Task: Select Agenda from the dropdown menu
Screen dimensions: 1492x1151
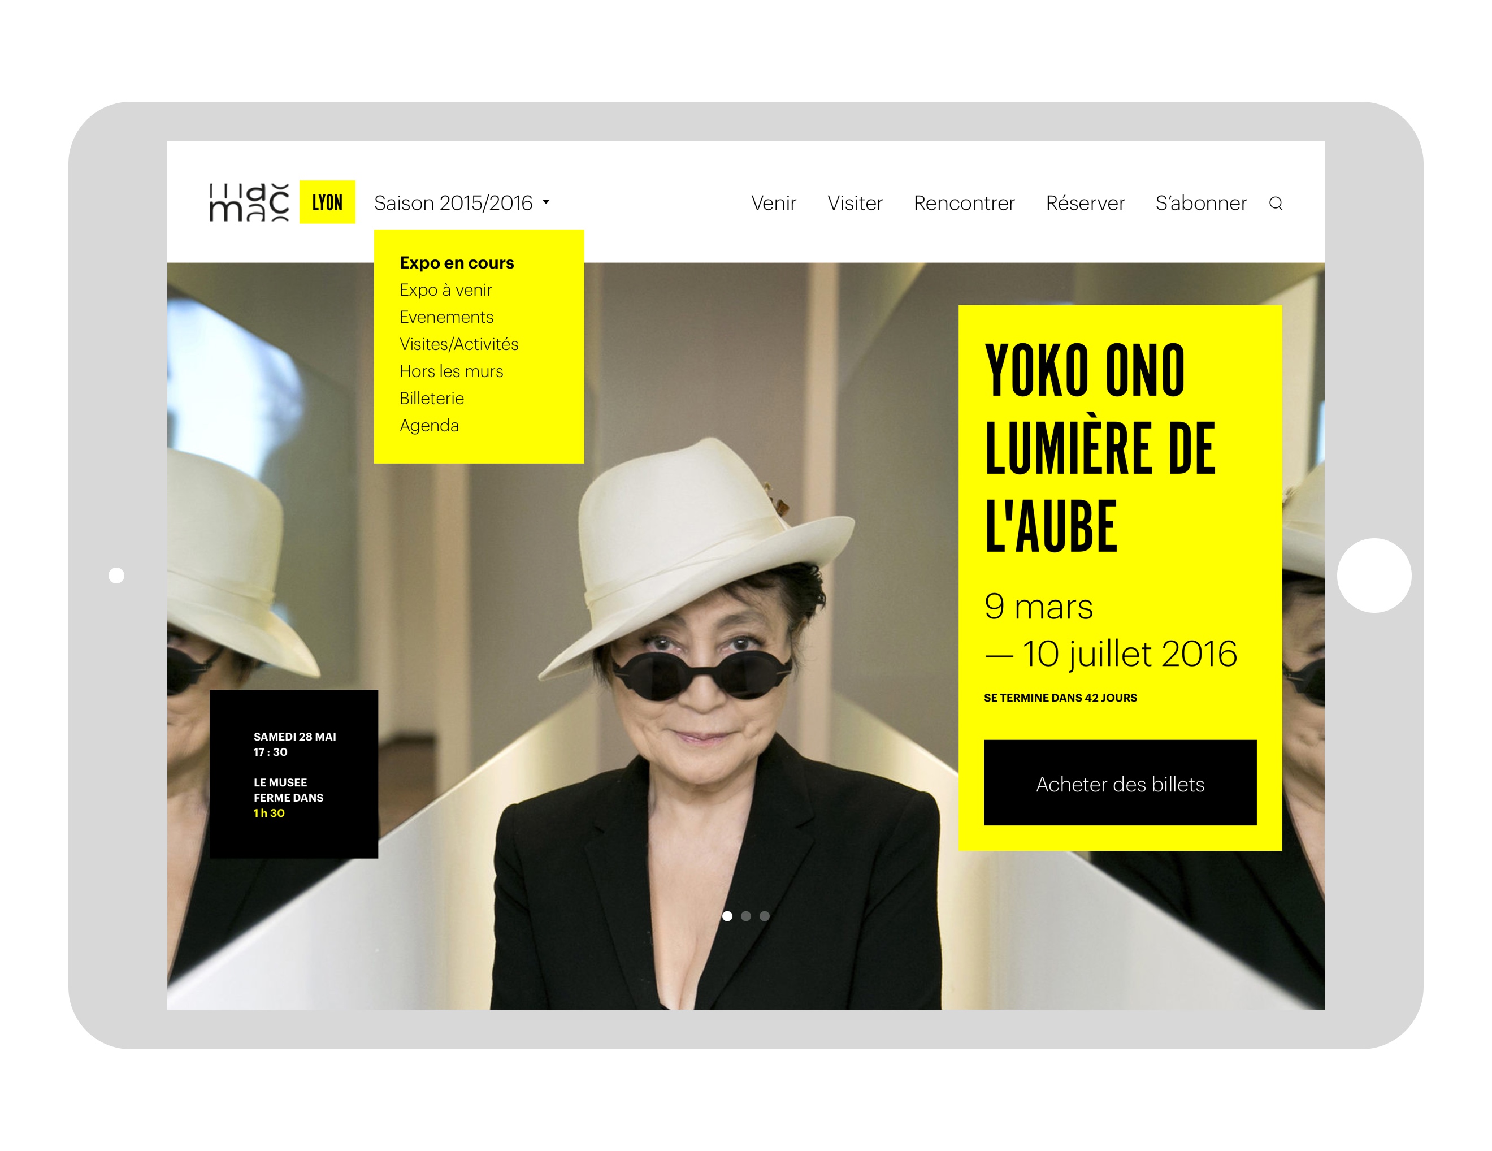Action: click(428, 425)
